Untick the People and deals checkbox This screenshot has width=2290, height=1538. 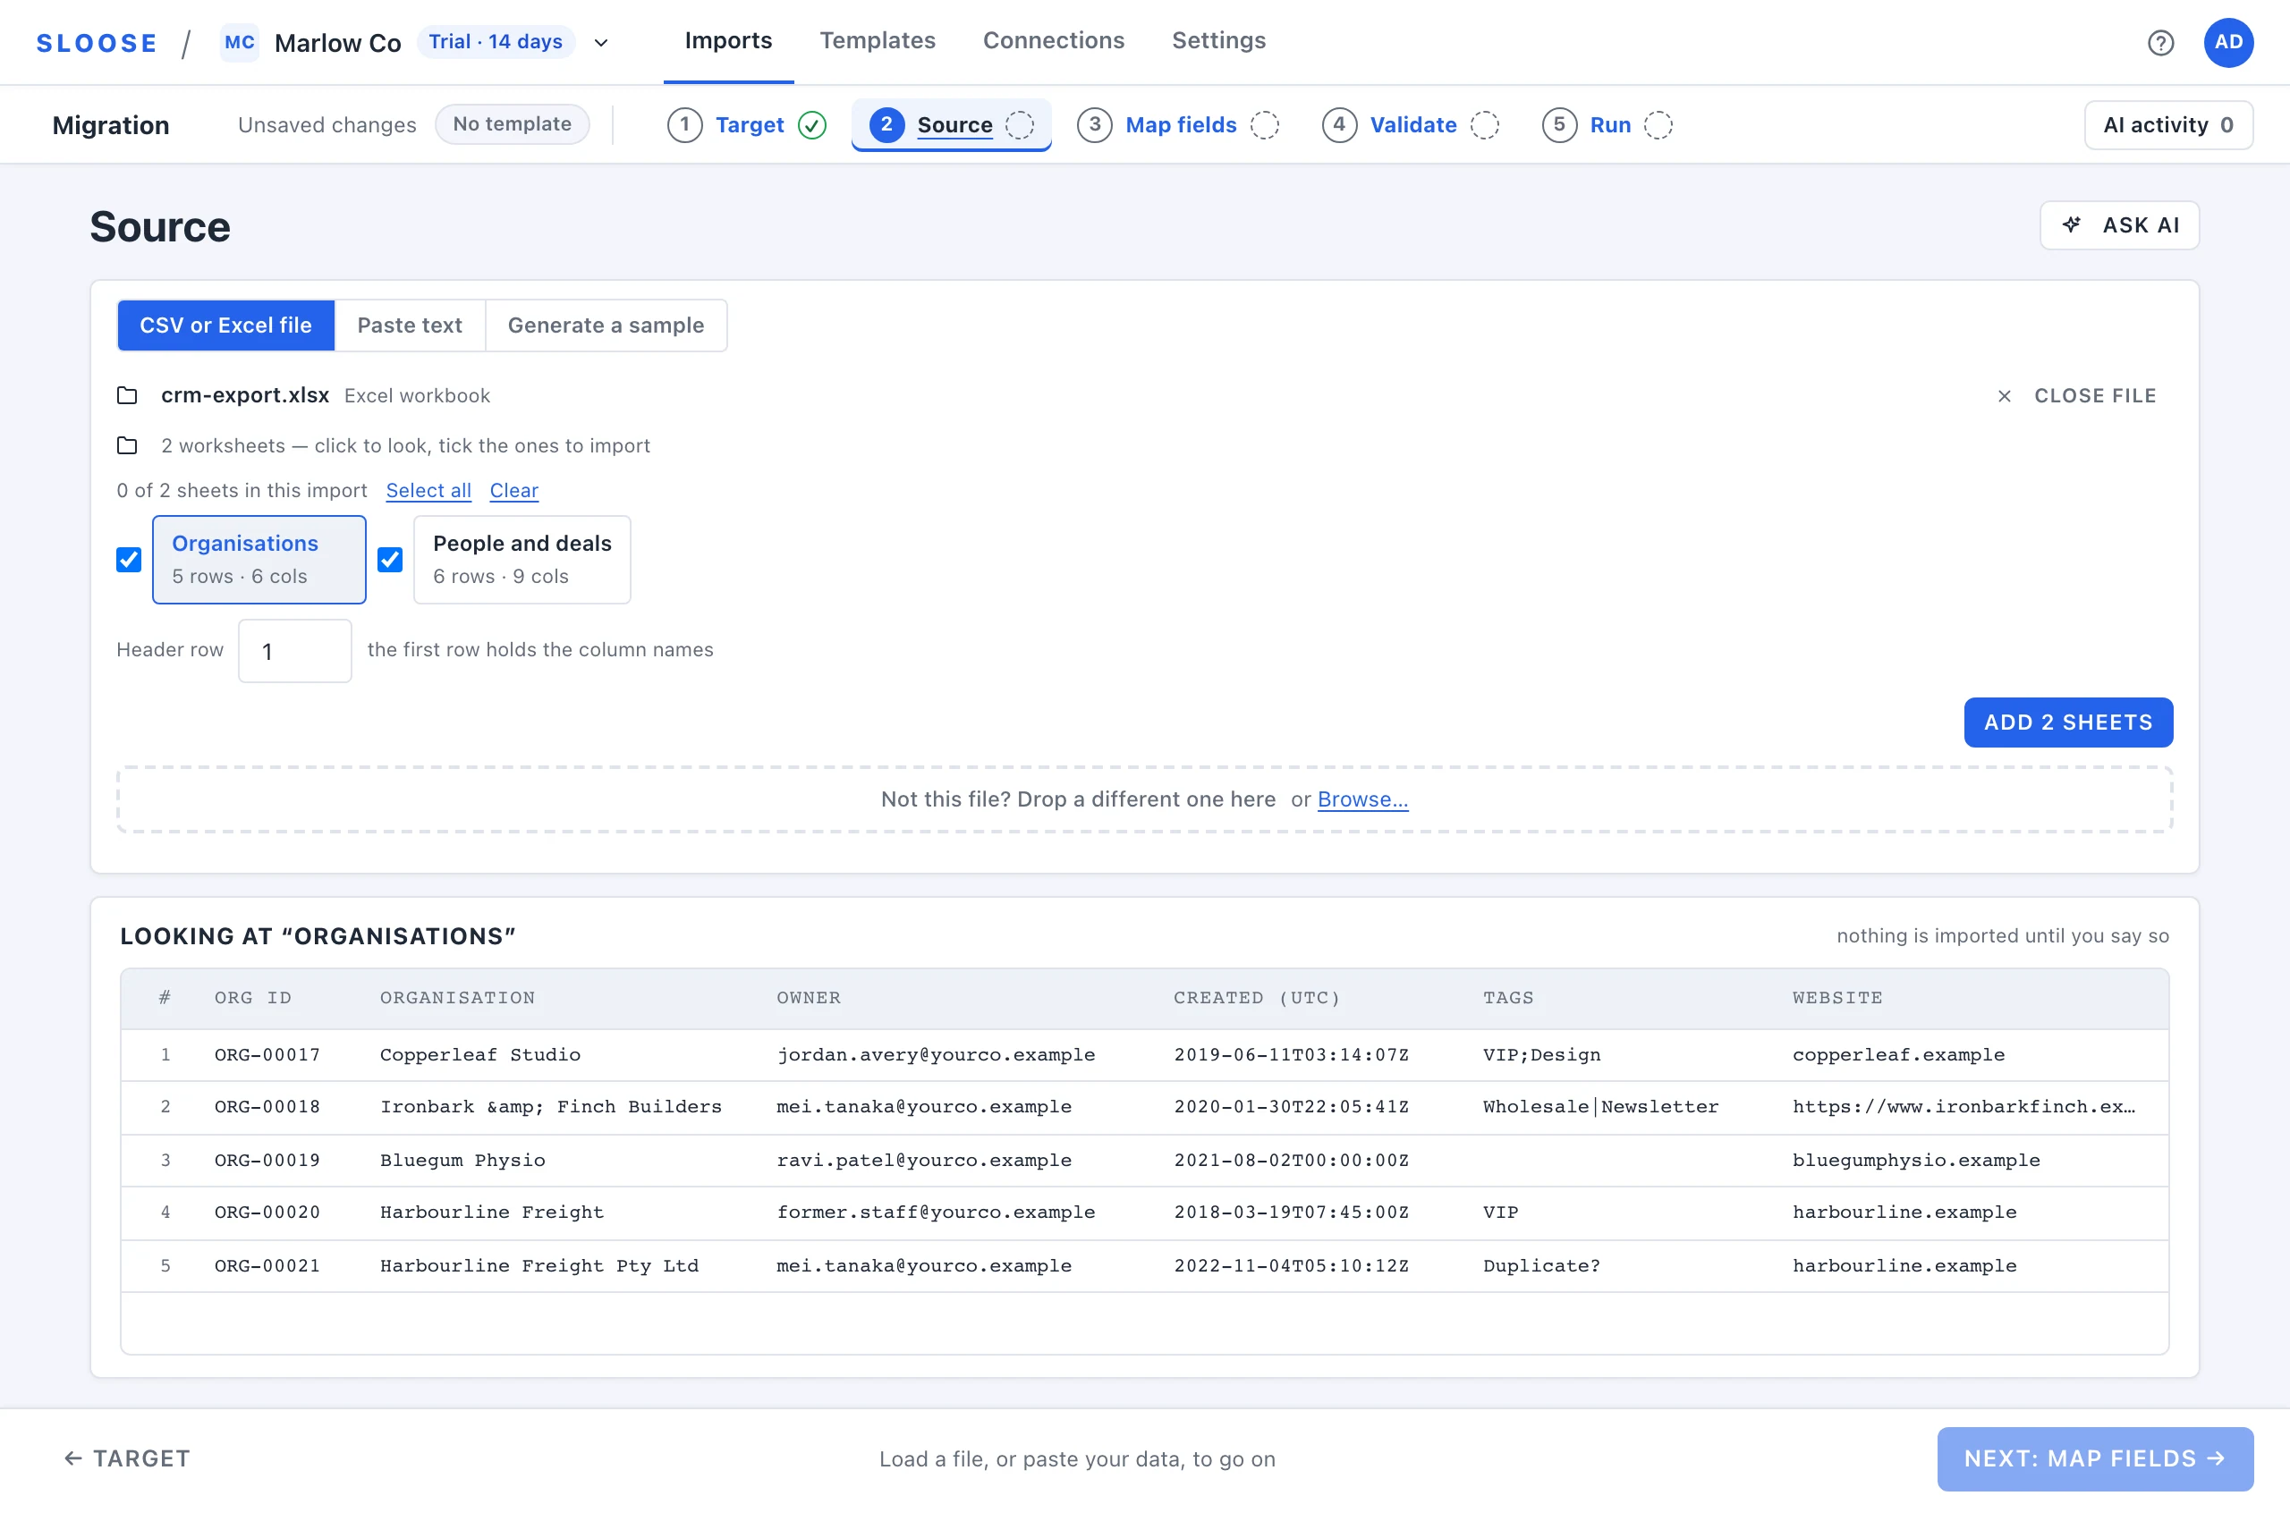coord(389,559)
